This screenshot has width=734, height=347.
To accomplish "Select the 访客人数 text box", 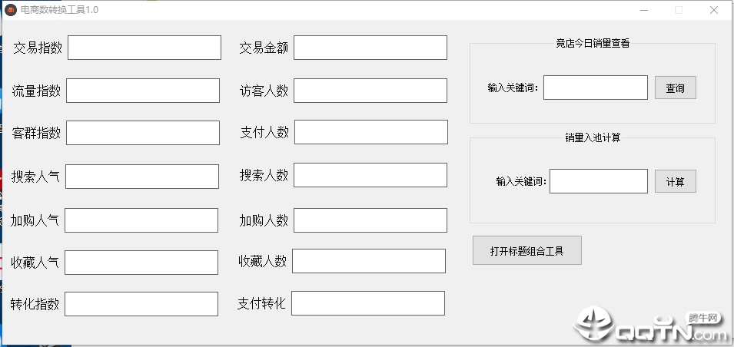I will pos(370,91).
